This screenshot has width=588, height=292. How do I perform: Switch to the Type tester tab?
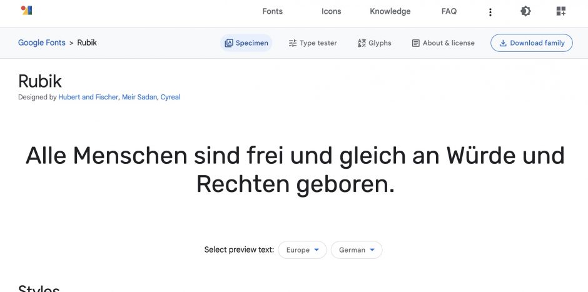click(x=313, y=43)
